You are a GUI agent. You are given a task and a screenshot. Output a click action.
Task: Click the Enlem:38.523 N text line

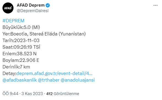20,54
